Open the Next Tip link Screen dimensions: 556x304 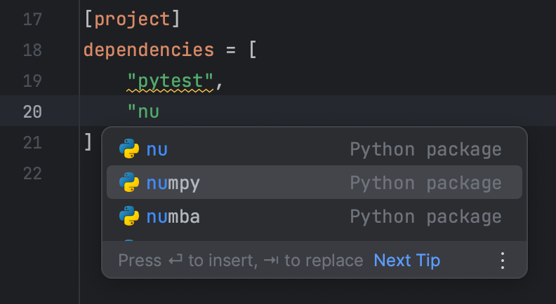pos(406,261)
